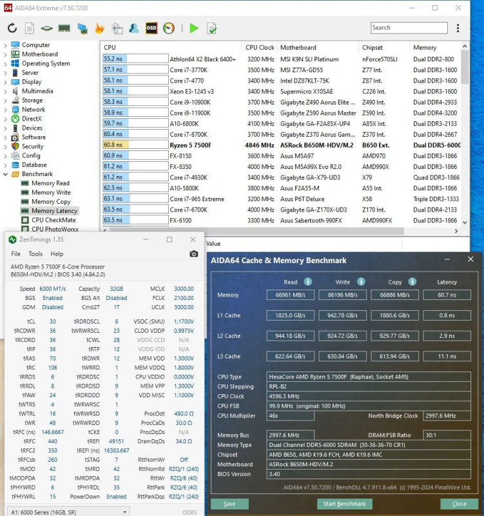Screen dimensions: 484x516
Task: Click the Save button in benchmark window
Action: coord(229,504)
